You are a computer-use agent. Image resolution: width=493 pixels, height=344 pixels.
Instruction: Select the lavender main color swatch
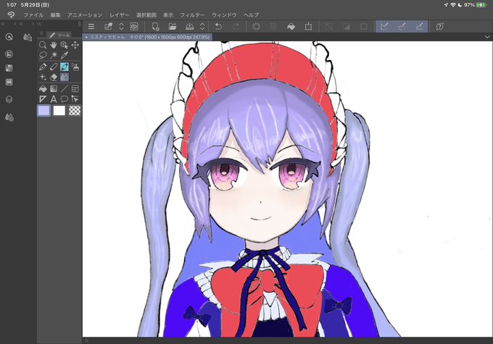[43, 111]
